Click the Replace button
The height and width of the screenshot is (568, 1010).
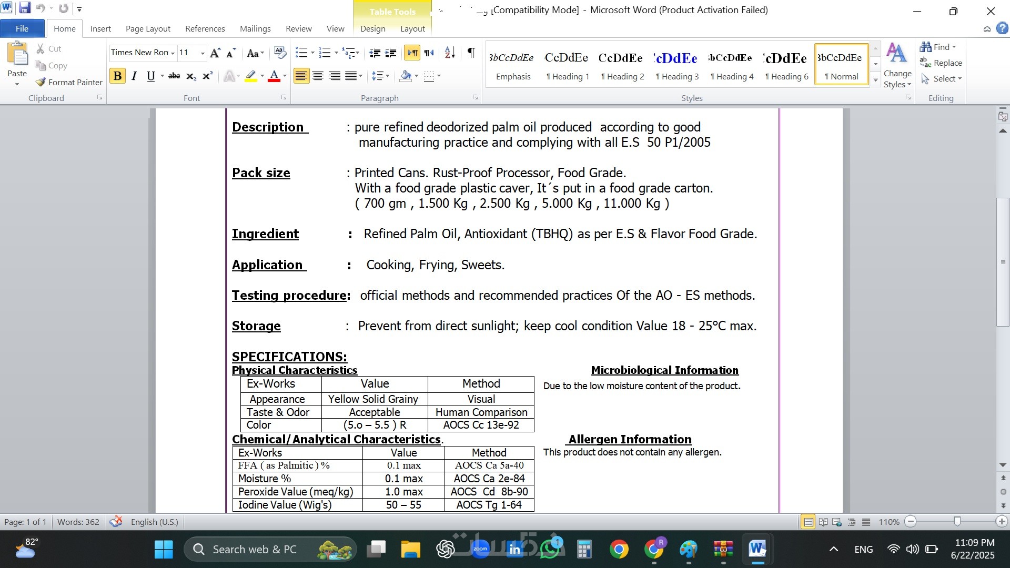tap(941, 63)
